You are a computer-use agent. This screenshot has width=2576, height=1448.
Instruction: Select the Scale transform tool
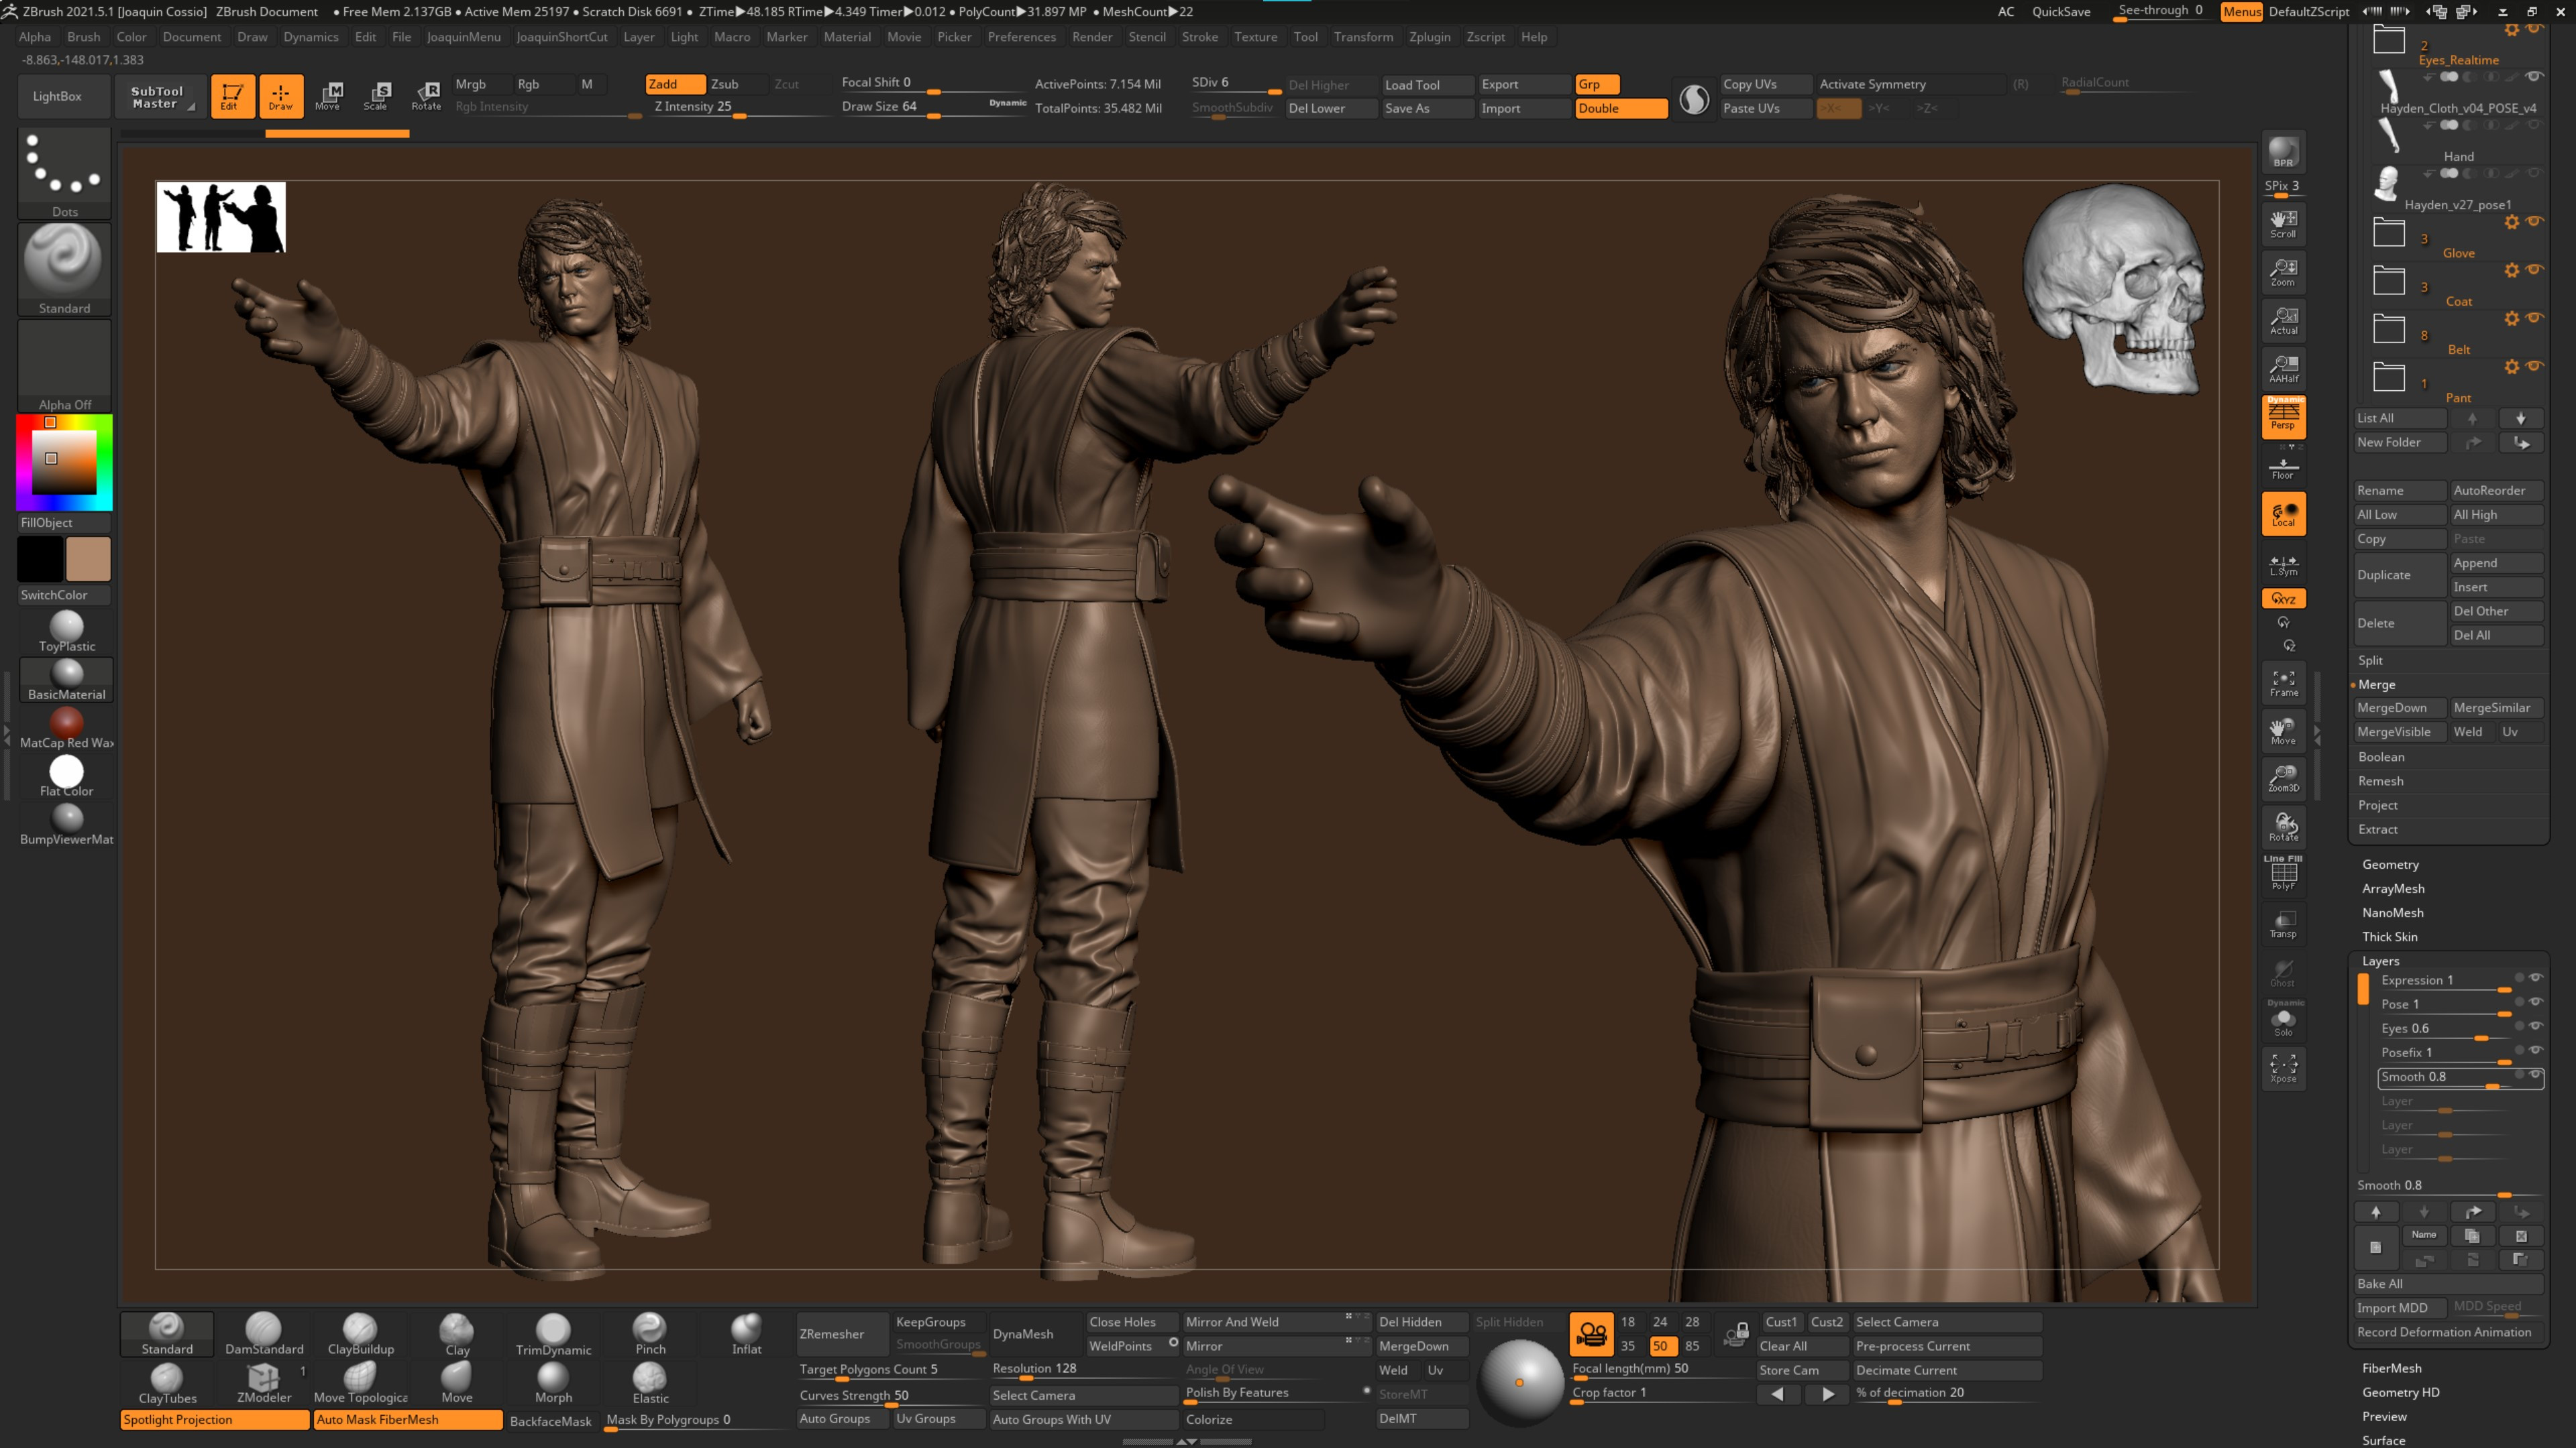click(x=377, y=96)
